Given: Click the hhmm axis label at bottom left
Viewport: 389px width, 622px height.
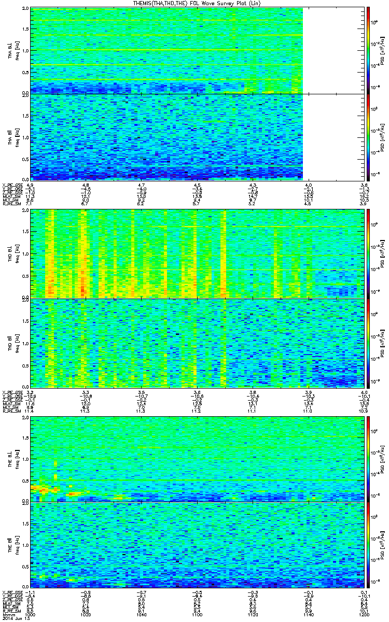Looking at the screenshot, I should 8,614.
